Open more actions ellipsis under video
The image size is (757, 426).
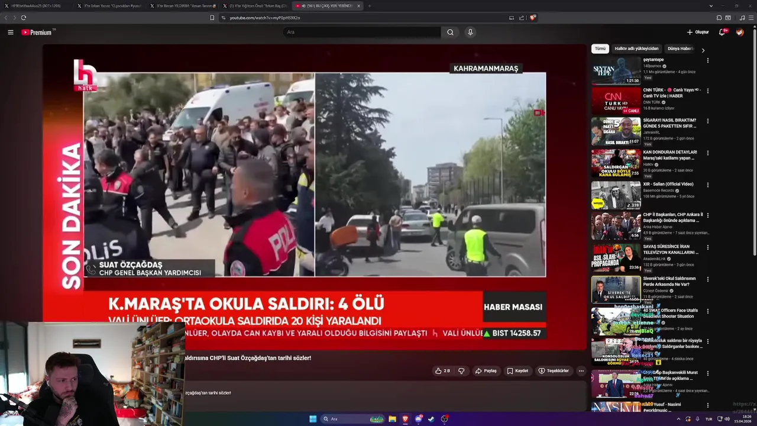click(x=581, y=371)
